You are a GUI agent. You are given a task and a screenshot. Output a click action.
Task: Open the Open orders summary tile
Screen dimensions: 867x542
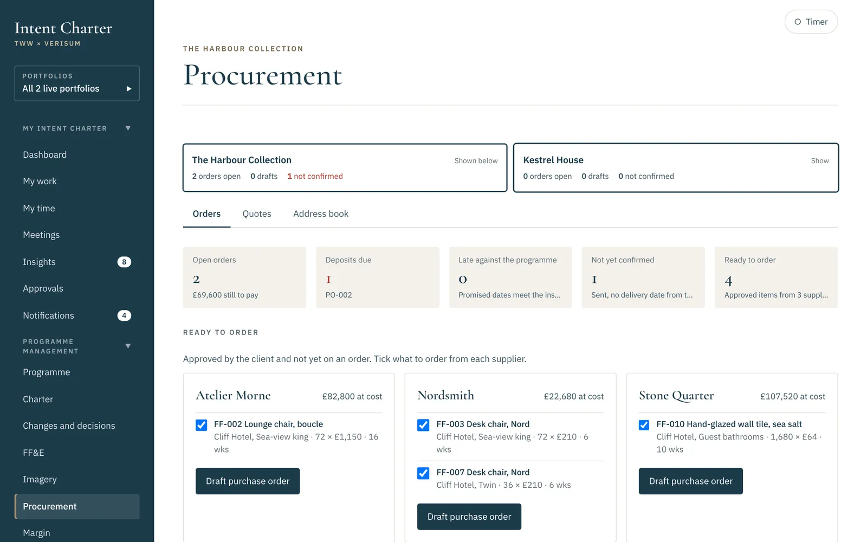tap(244, 278)
